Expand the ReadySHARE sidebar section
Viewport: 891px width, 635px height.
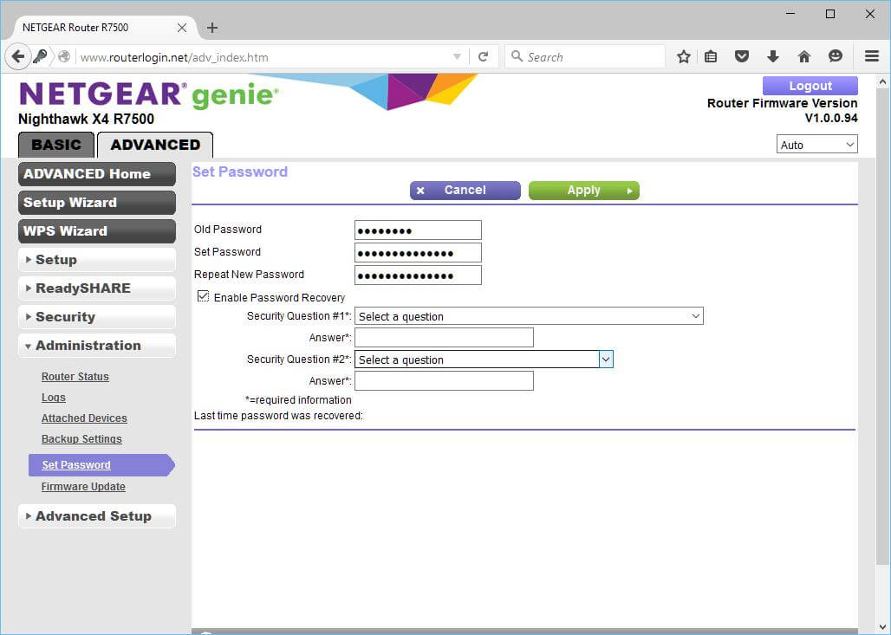pos(96,288)
